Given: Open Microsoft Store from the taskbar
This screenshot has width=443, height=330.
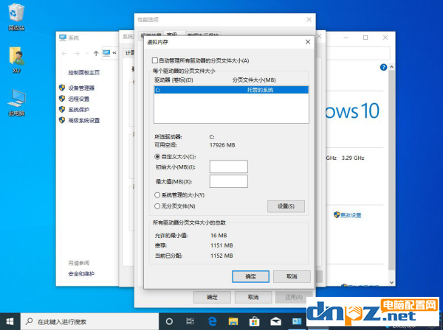Looking at the screenshot, I should click(x=254, y=321).
